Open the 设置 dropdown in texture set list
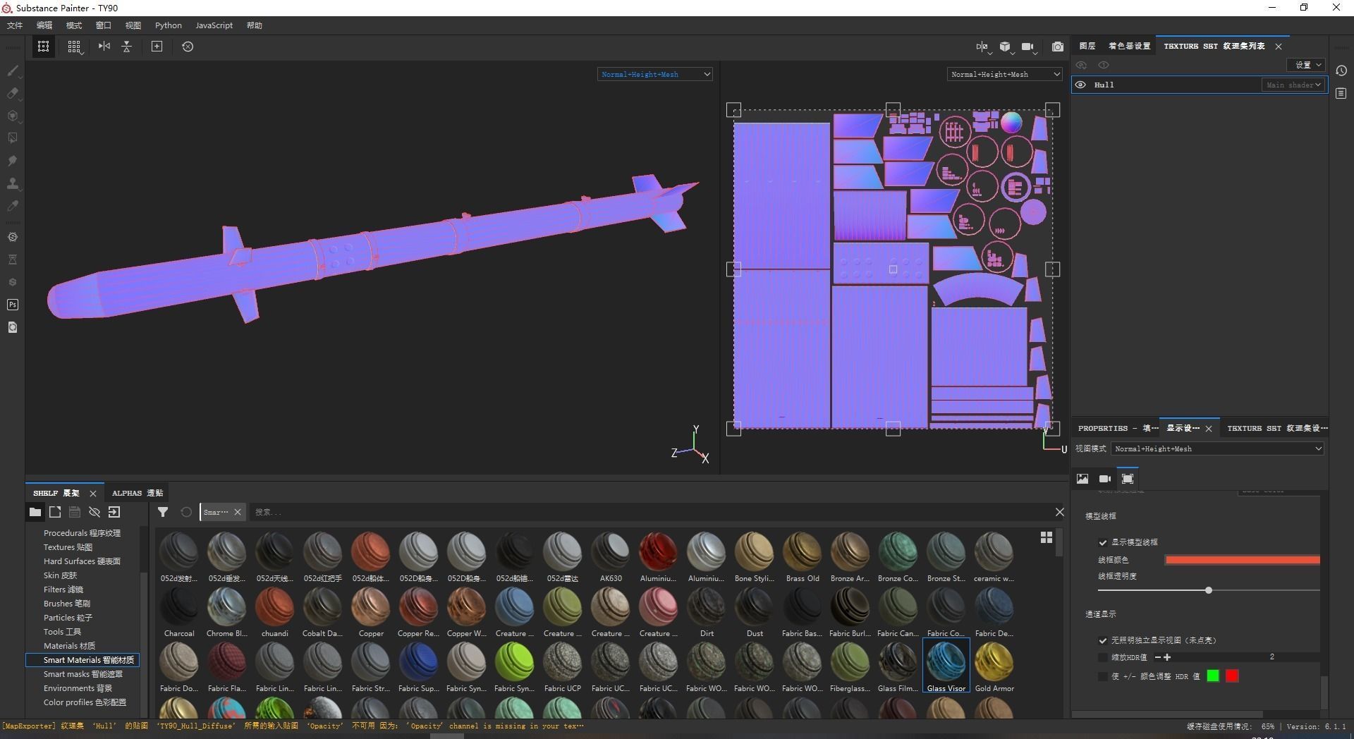Image resolution: width=1354 pixels, height=739 pixels. 1307,65
